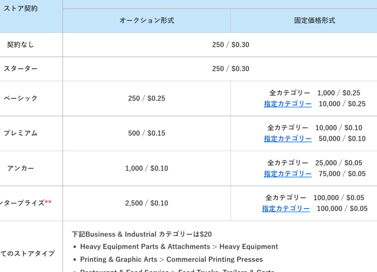The height and width of the screenshot is (272, 377).
Task: Select the アンカー row label
Action: pyautogui.click(x=20, y=168)
